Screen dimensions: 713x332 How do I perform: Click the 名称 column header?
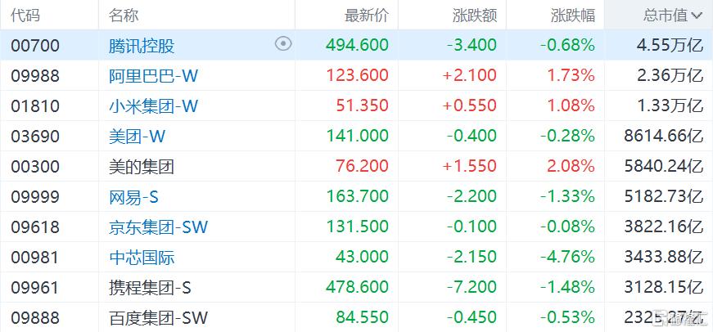pyautogui.click(x=124, y=16)
